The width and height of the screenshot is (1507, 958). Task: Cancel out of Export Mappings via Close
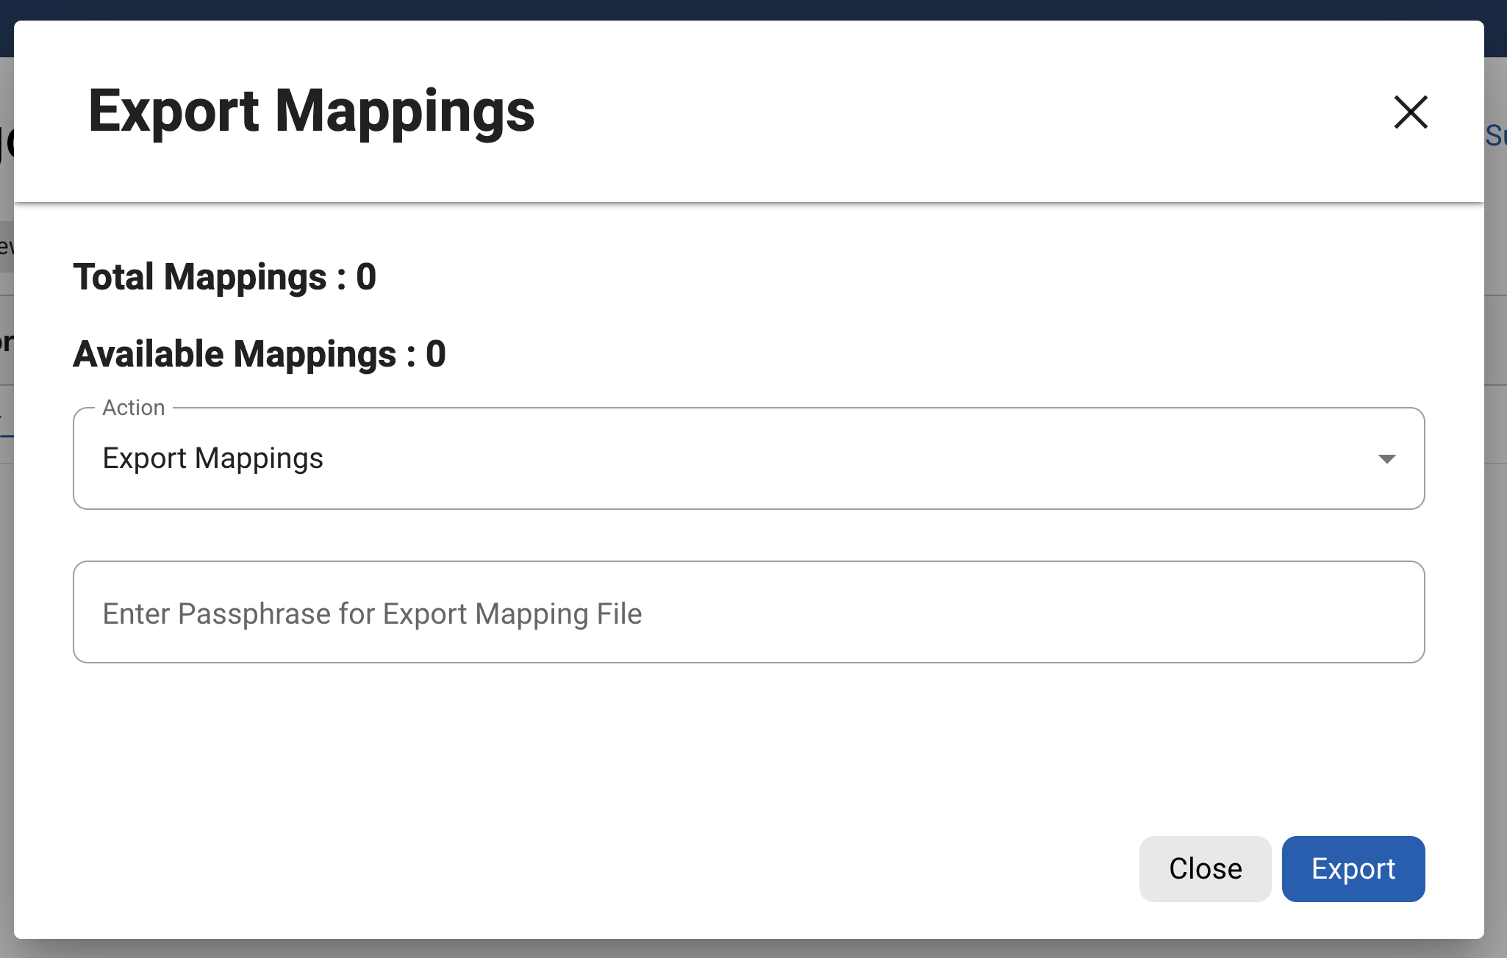pyautogui.click(x=1204, y=868)
